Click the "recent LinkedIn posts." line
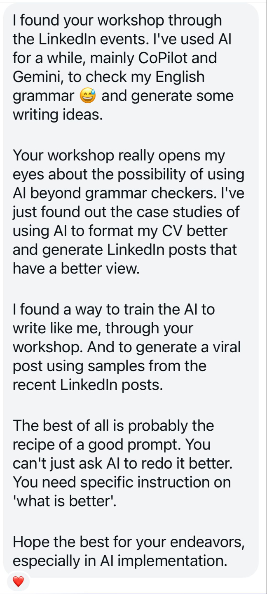 (x=88, y=385)
